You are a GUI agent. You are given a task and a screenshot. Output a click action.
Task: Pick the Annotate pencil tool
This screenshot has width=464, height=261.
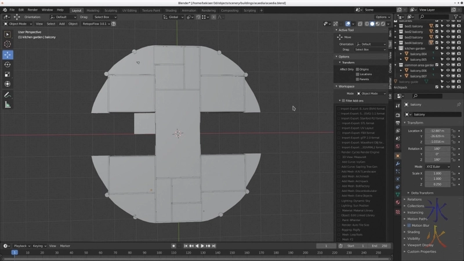(x=8, y=95)
